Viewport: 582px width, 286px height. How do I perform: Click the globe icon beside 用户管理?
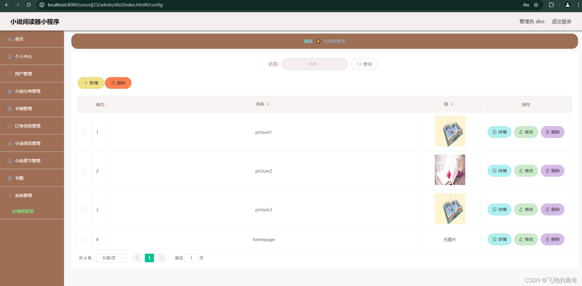10,74
